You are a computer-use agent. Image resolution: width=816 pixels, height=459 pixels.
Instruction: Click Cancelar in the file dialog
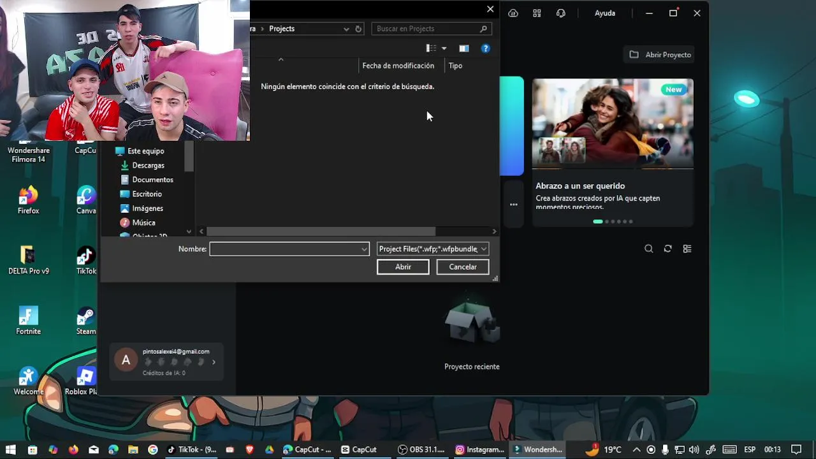(463, 267)
